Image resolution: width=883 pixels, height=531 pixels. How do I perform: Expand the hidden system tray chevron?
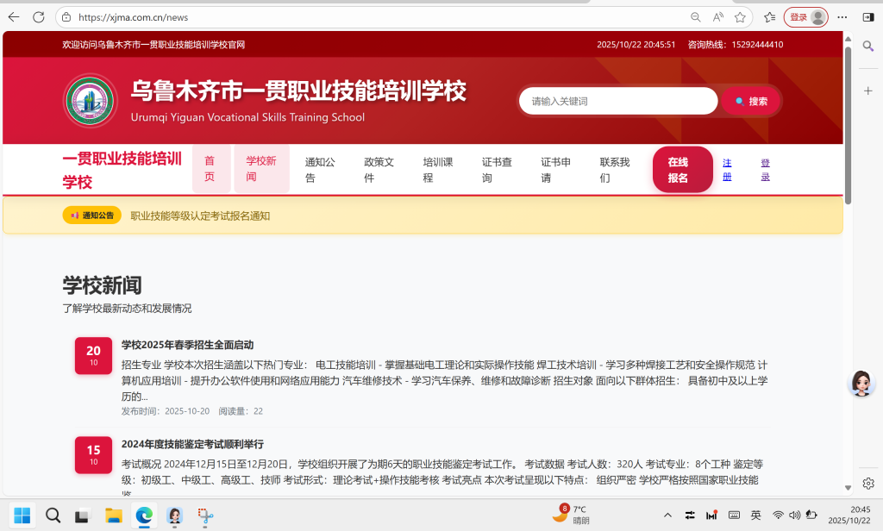(x=667, y=515)
